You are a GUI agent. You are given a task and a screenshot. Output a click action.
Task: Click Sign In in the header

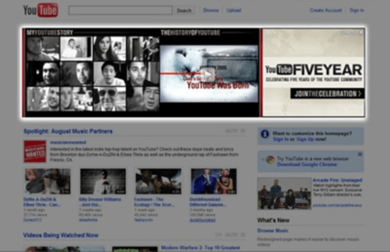(x=356, y=10)
